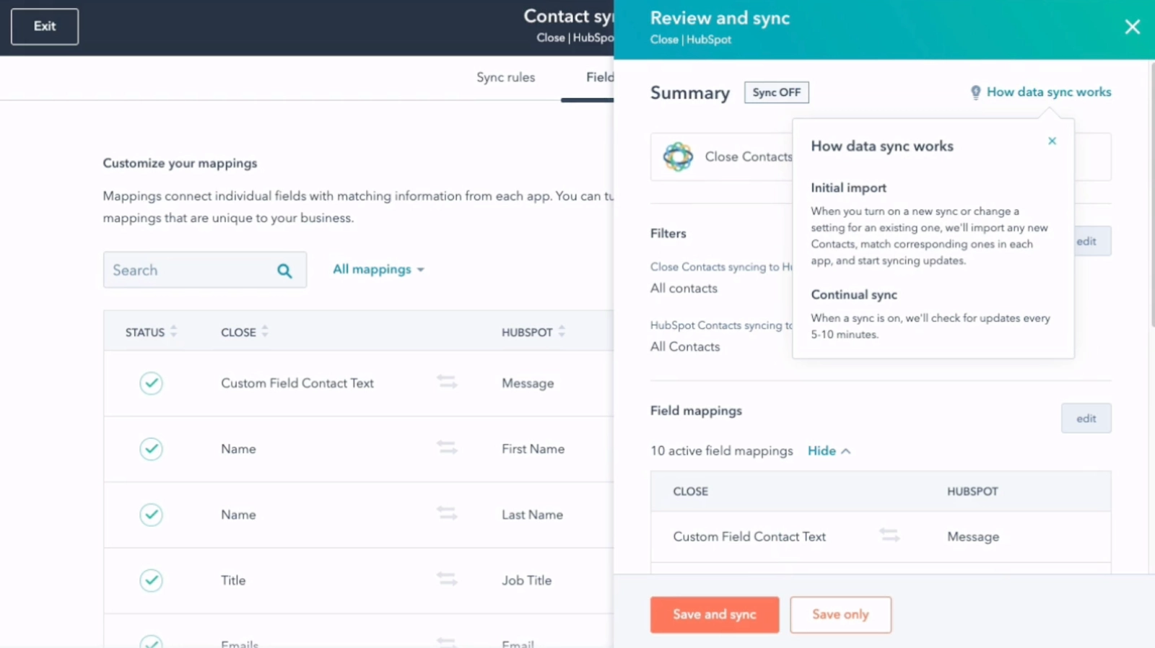
Task: Click the Exit button
Action: click(45, 27)
